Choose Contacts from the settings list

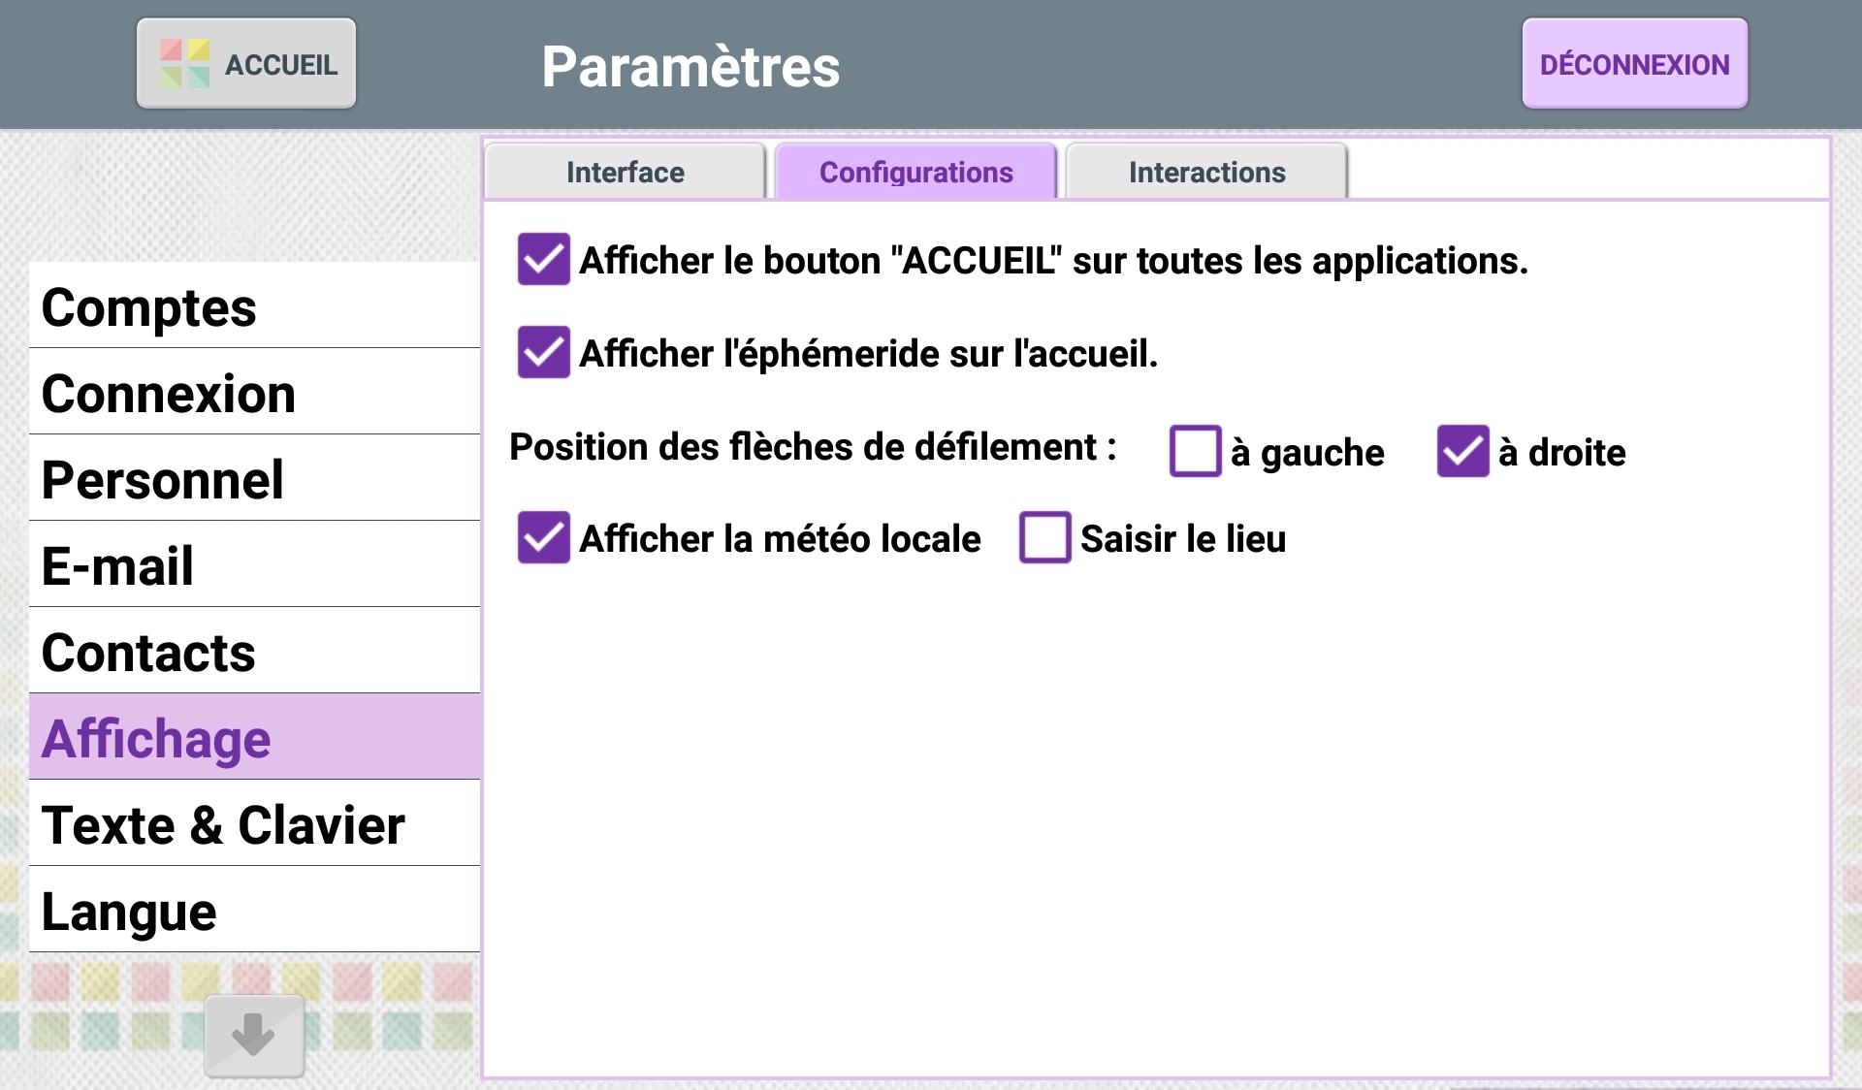(x=255, y=651)
